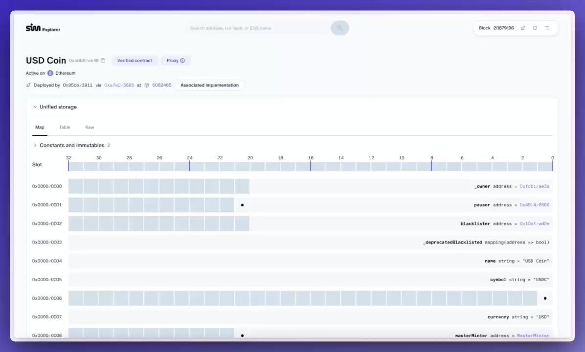Focus the address search field
Viewport: 585px width, 352px height.
click(257, 28)
